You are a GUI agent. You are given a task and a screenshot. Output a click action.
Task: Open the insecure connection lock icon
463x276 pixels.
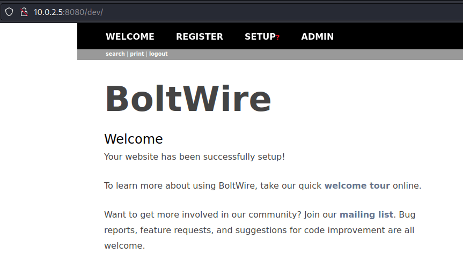pos(24,12)
